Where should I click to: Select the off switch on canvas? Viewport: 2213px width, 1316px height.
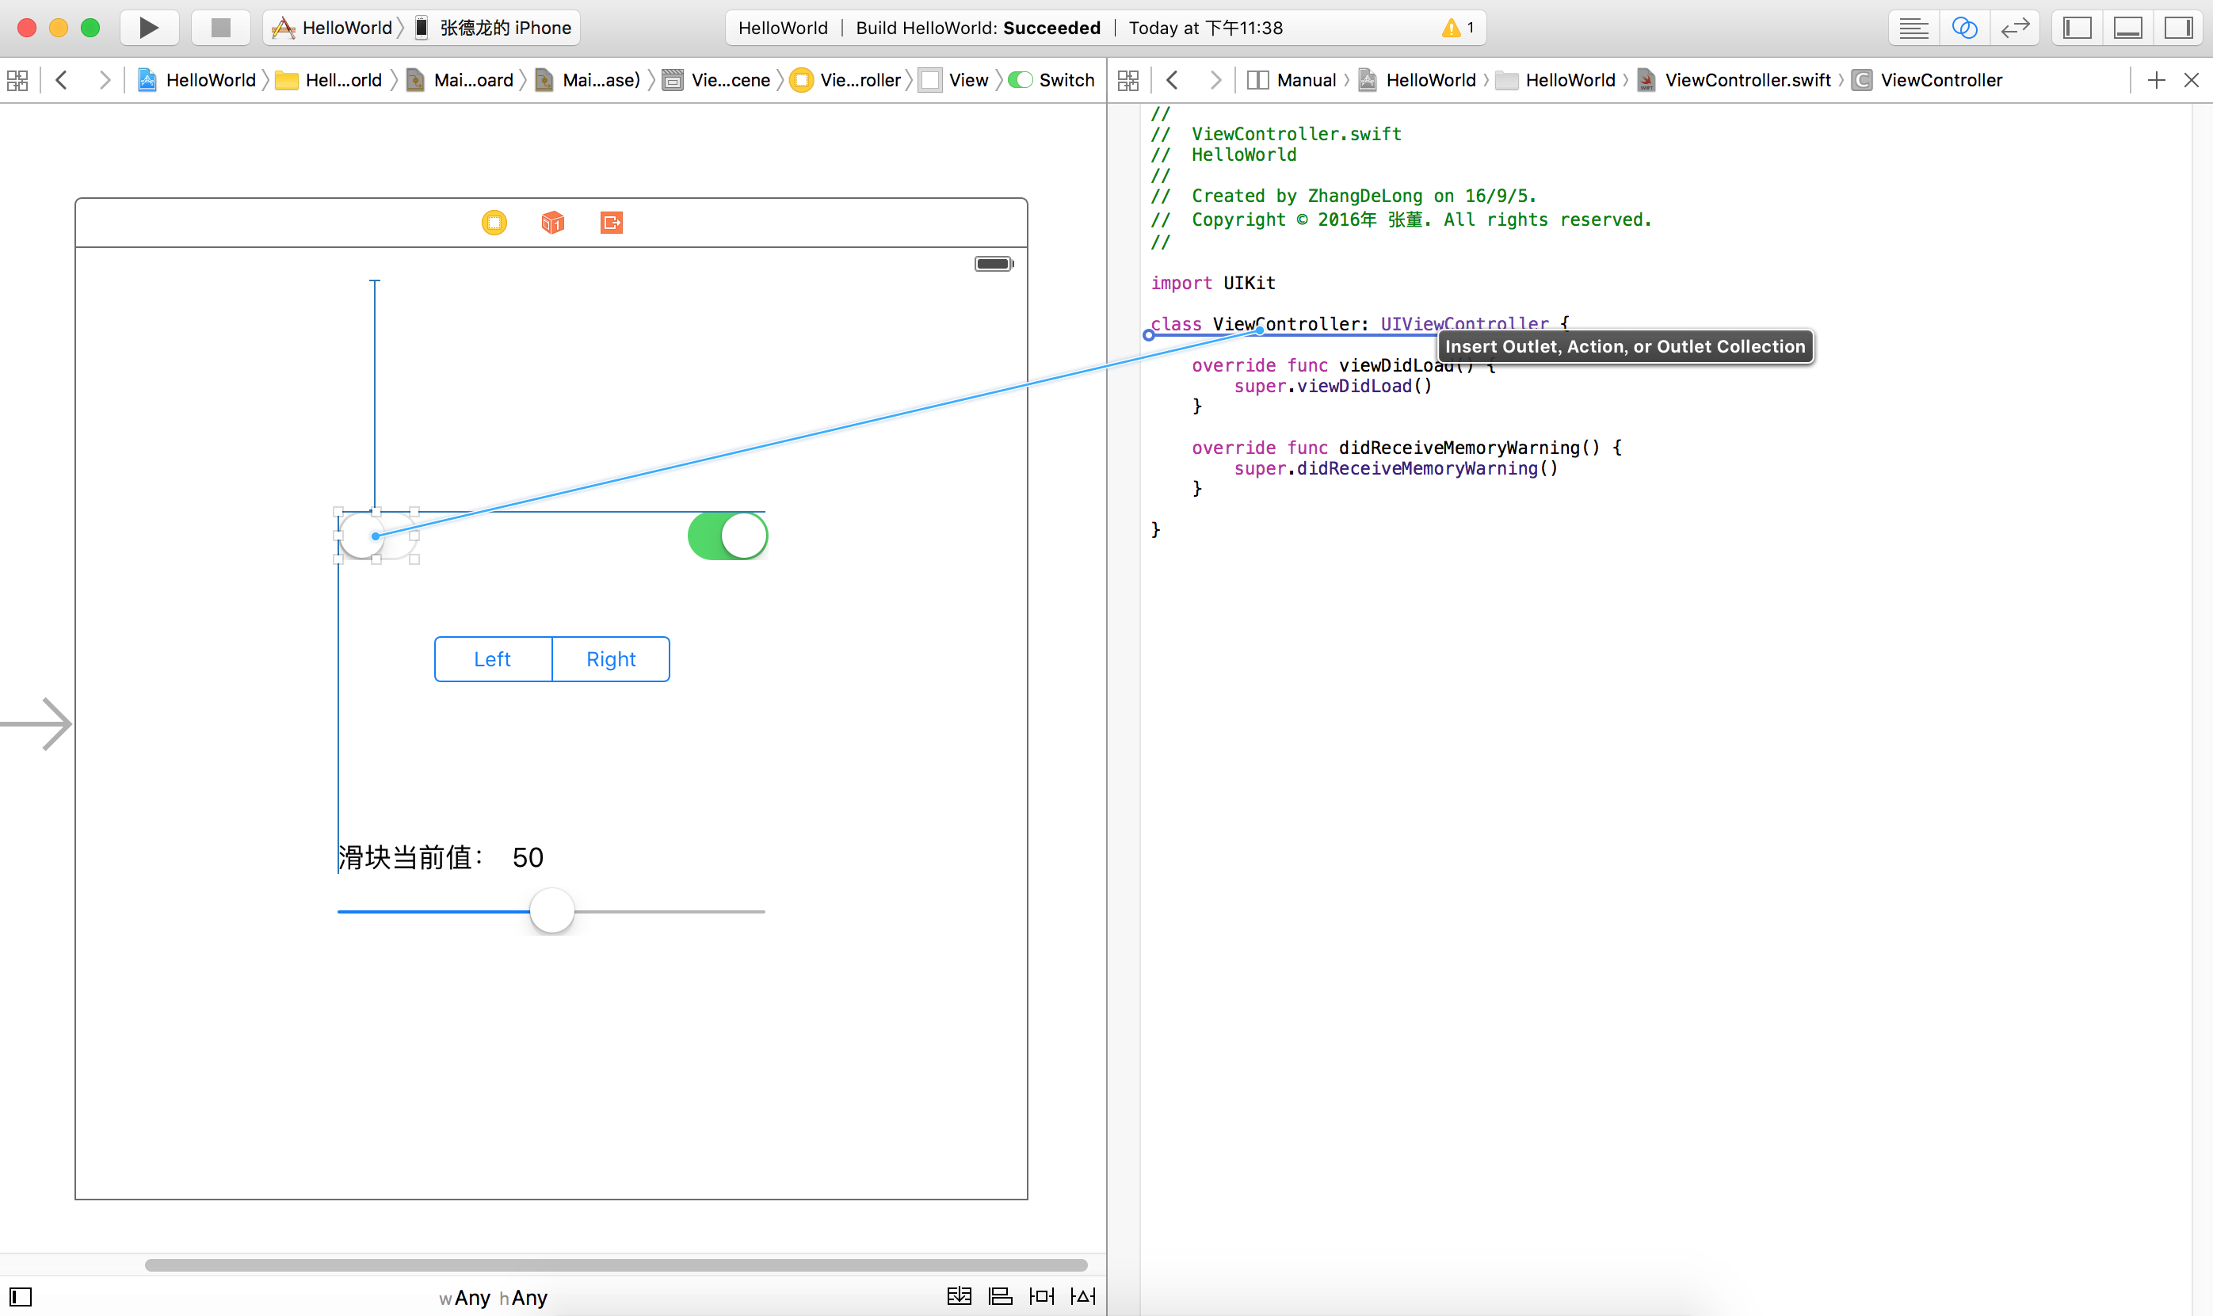(377, 536)
